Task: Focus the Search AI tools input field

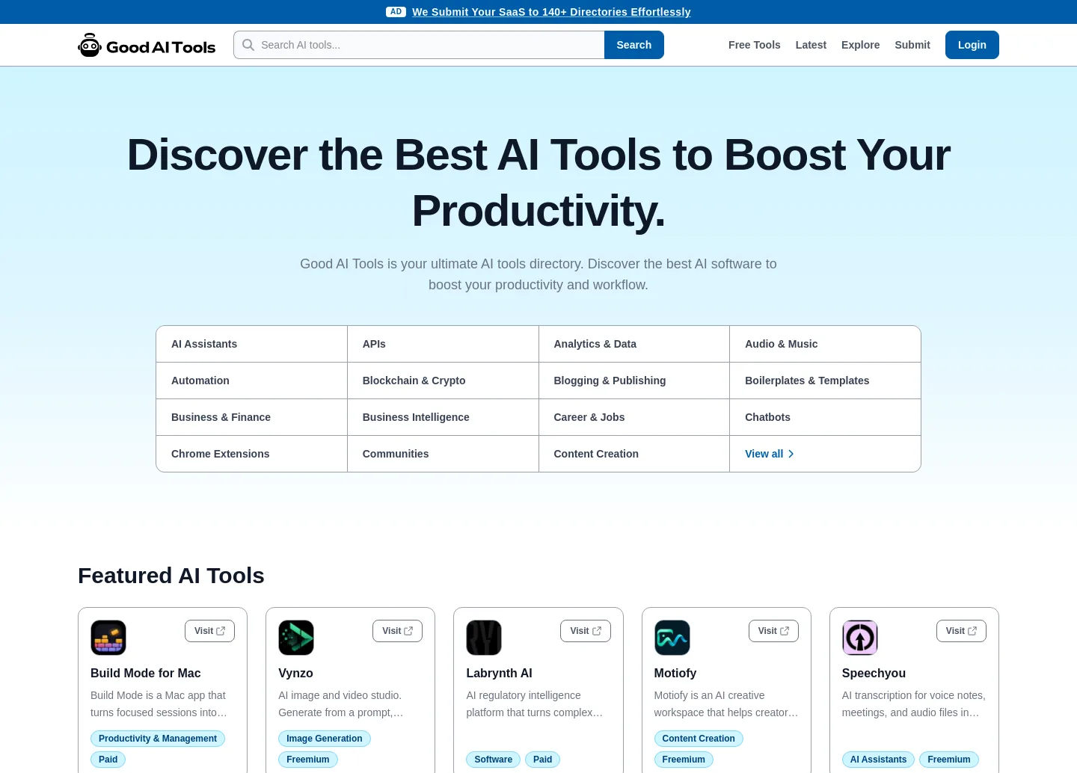Action: (x=419, y=45)
